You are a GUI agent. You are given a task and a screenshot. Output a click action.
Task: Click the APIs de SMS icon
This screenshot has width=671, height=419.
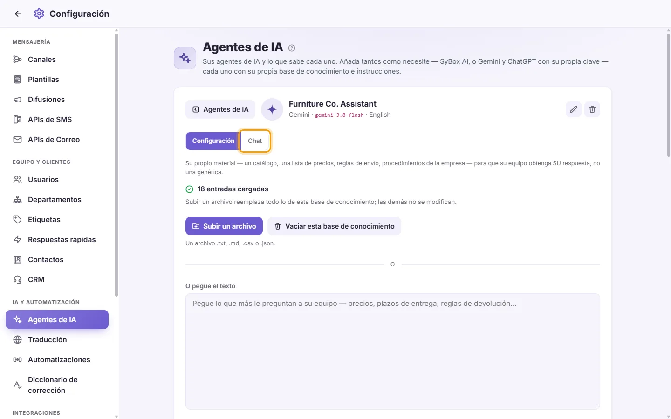click(x=18, y=120)
